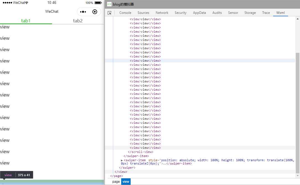Open the Trace tab

point(266,13)
